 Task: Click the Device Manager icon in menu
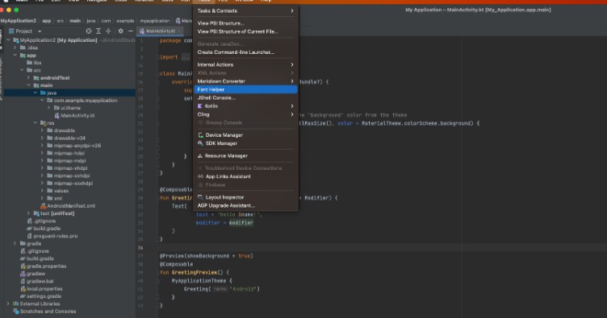click(200, 135)
